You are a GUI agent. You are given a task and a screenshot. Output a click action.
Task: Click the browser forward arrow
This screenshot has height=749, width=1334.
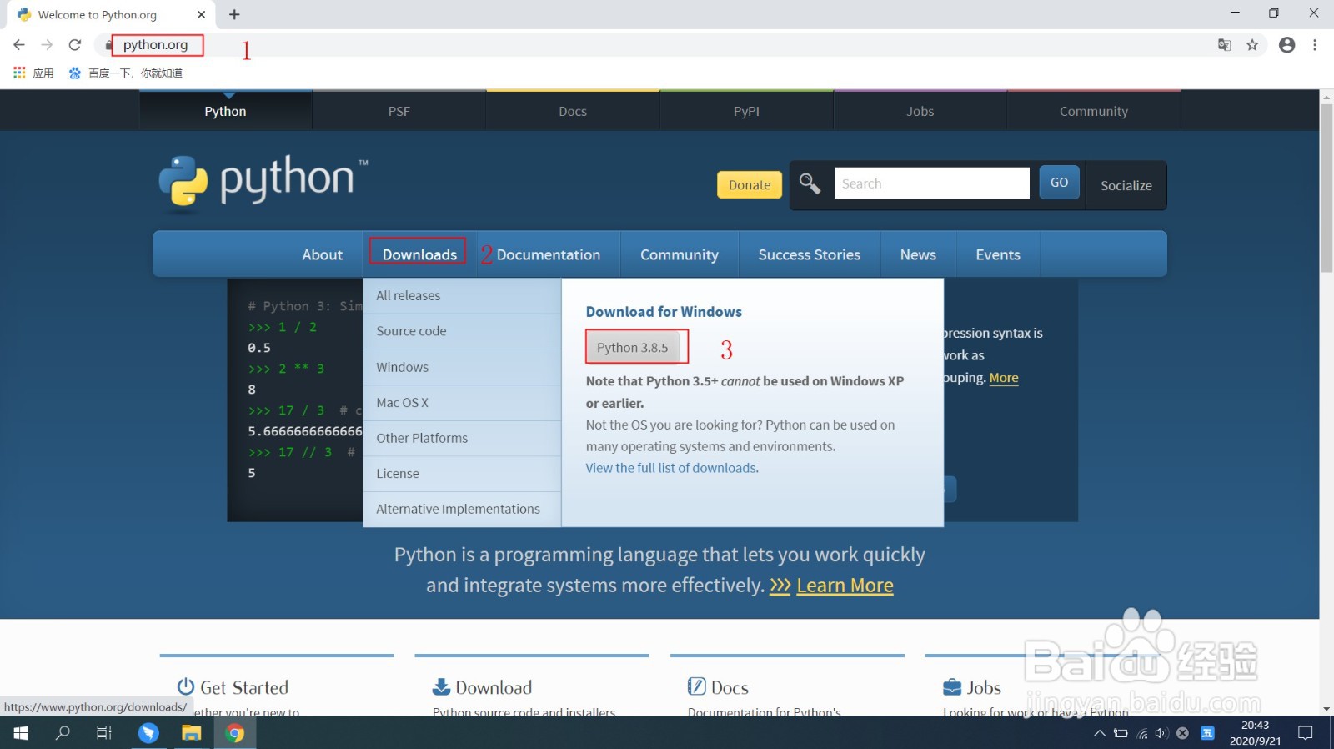click(47, 45)
